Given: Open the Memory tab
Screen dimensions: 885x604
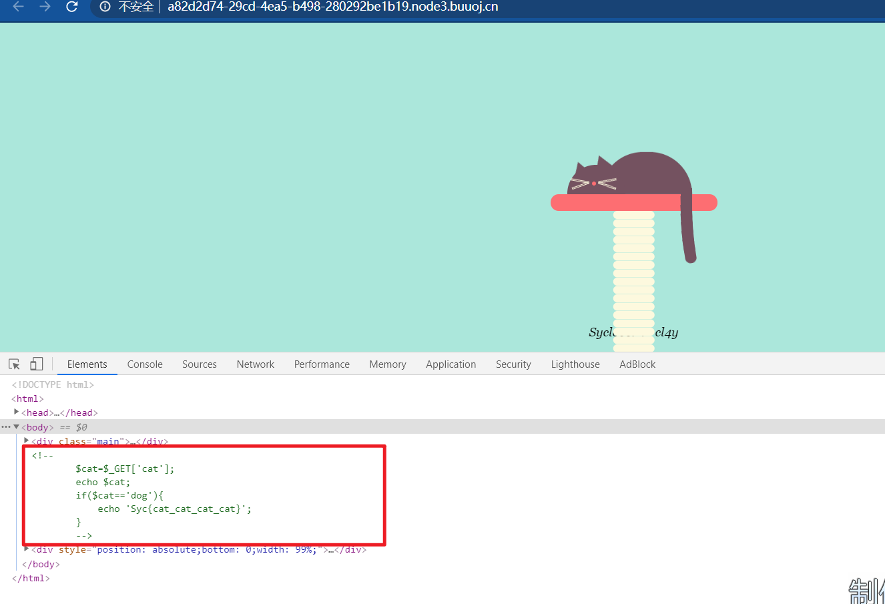Looking at the screenshot, I should 388,364.
